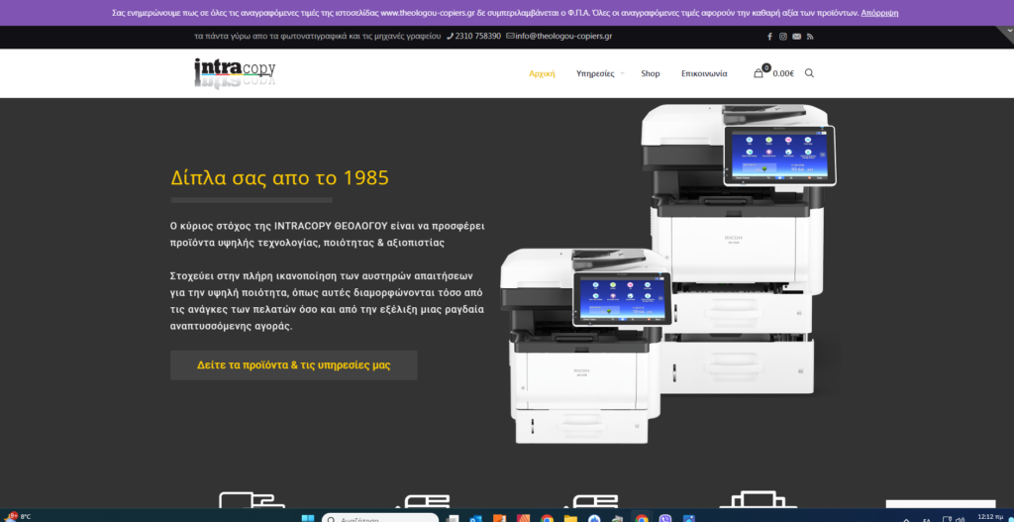Open File Explorer folder in taskbar
Image resolution: width=1014 pixels, height=522 pixels.
tap(570, 519)
